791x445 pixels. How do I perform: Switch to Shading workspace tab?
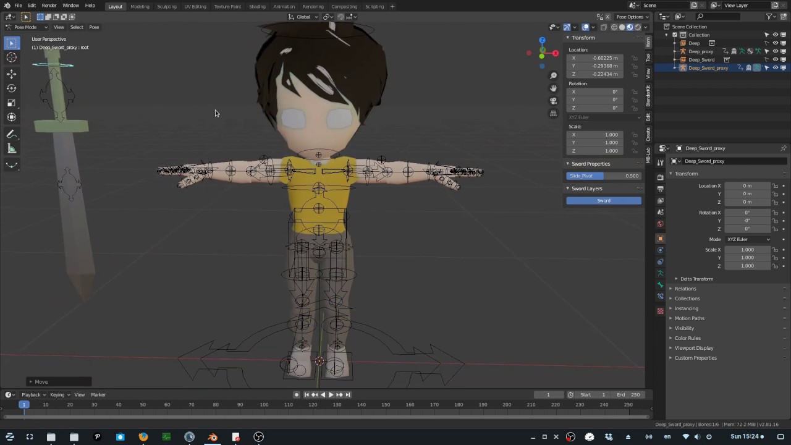pyautogui.click(x=257, y=6)
